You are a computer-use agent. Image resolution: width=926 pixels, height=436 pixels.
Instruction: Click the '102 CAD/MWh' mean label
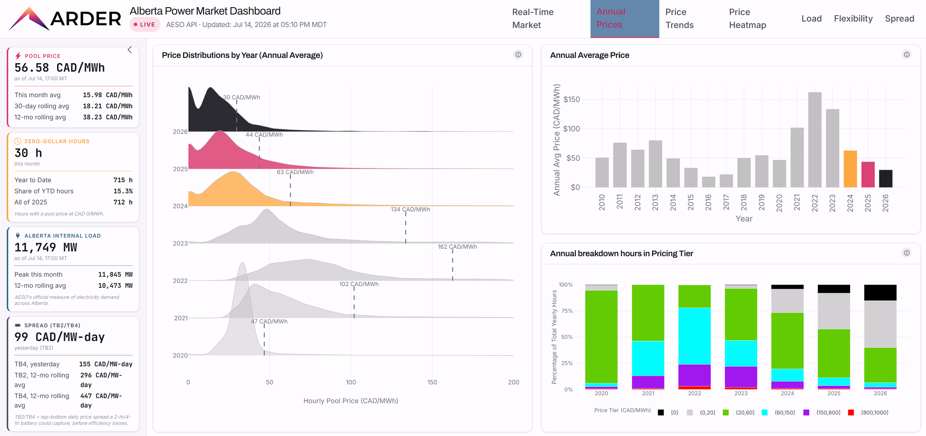tap(359, 284)
